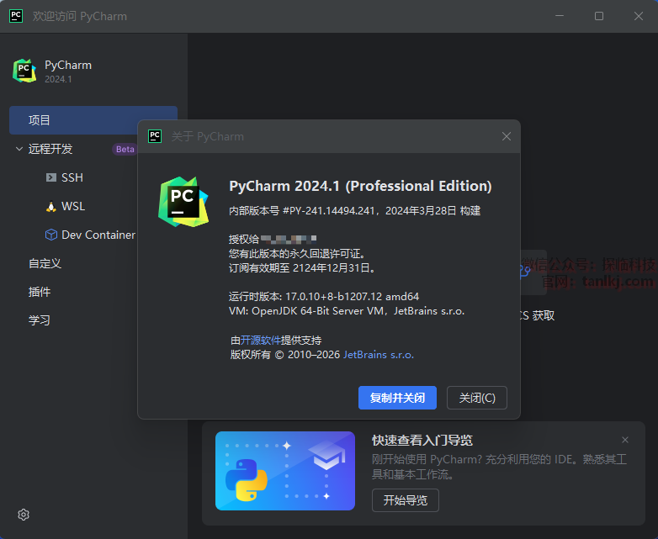Close the 关于 PyCharm dialog with X
Screen dimensions: 658x539
click(x=507, y=136)
